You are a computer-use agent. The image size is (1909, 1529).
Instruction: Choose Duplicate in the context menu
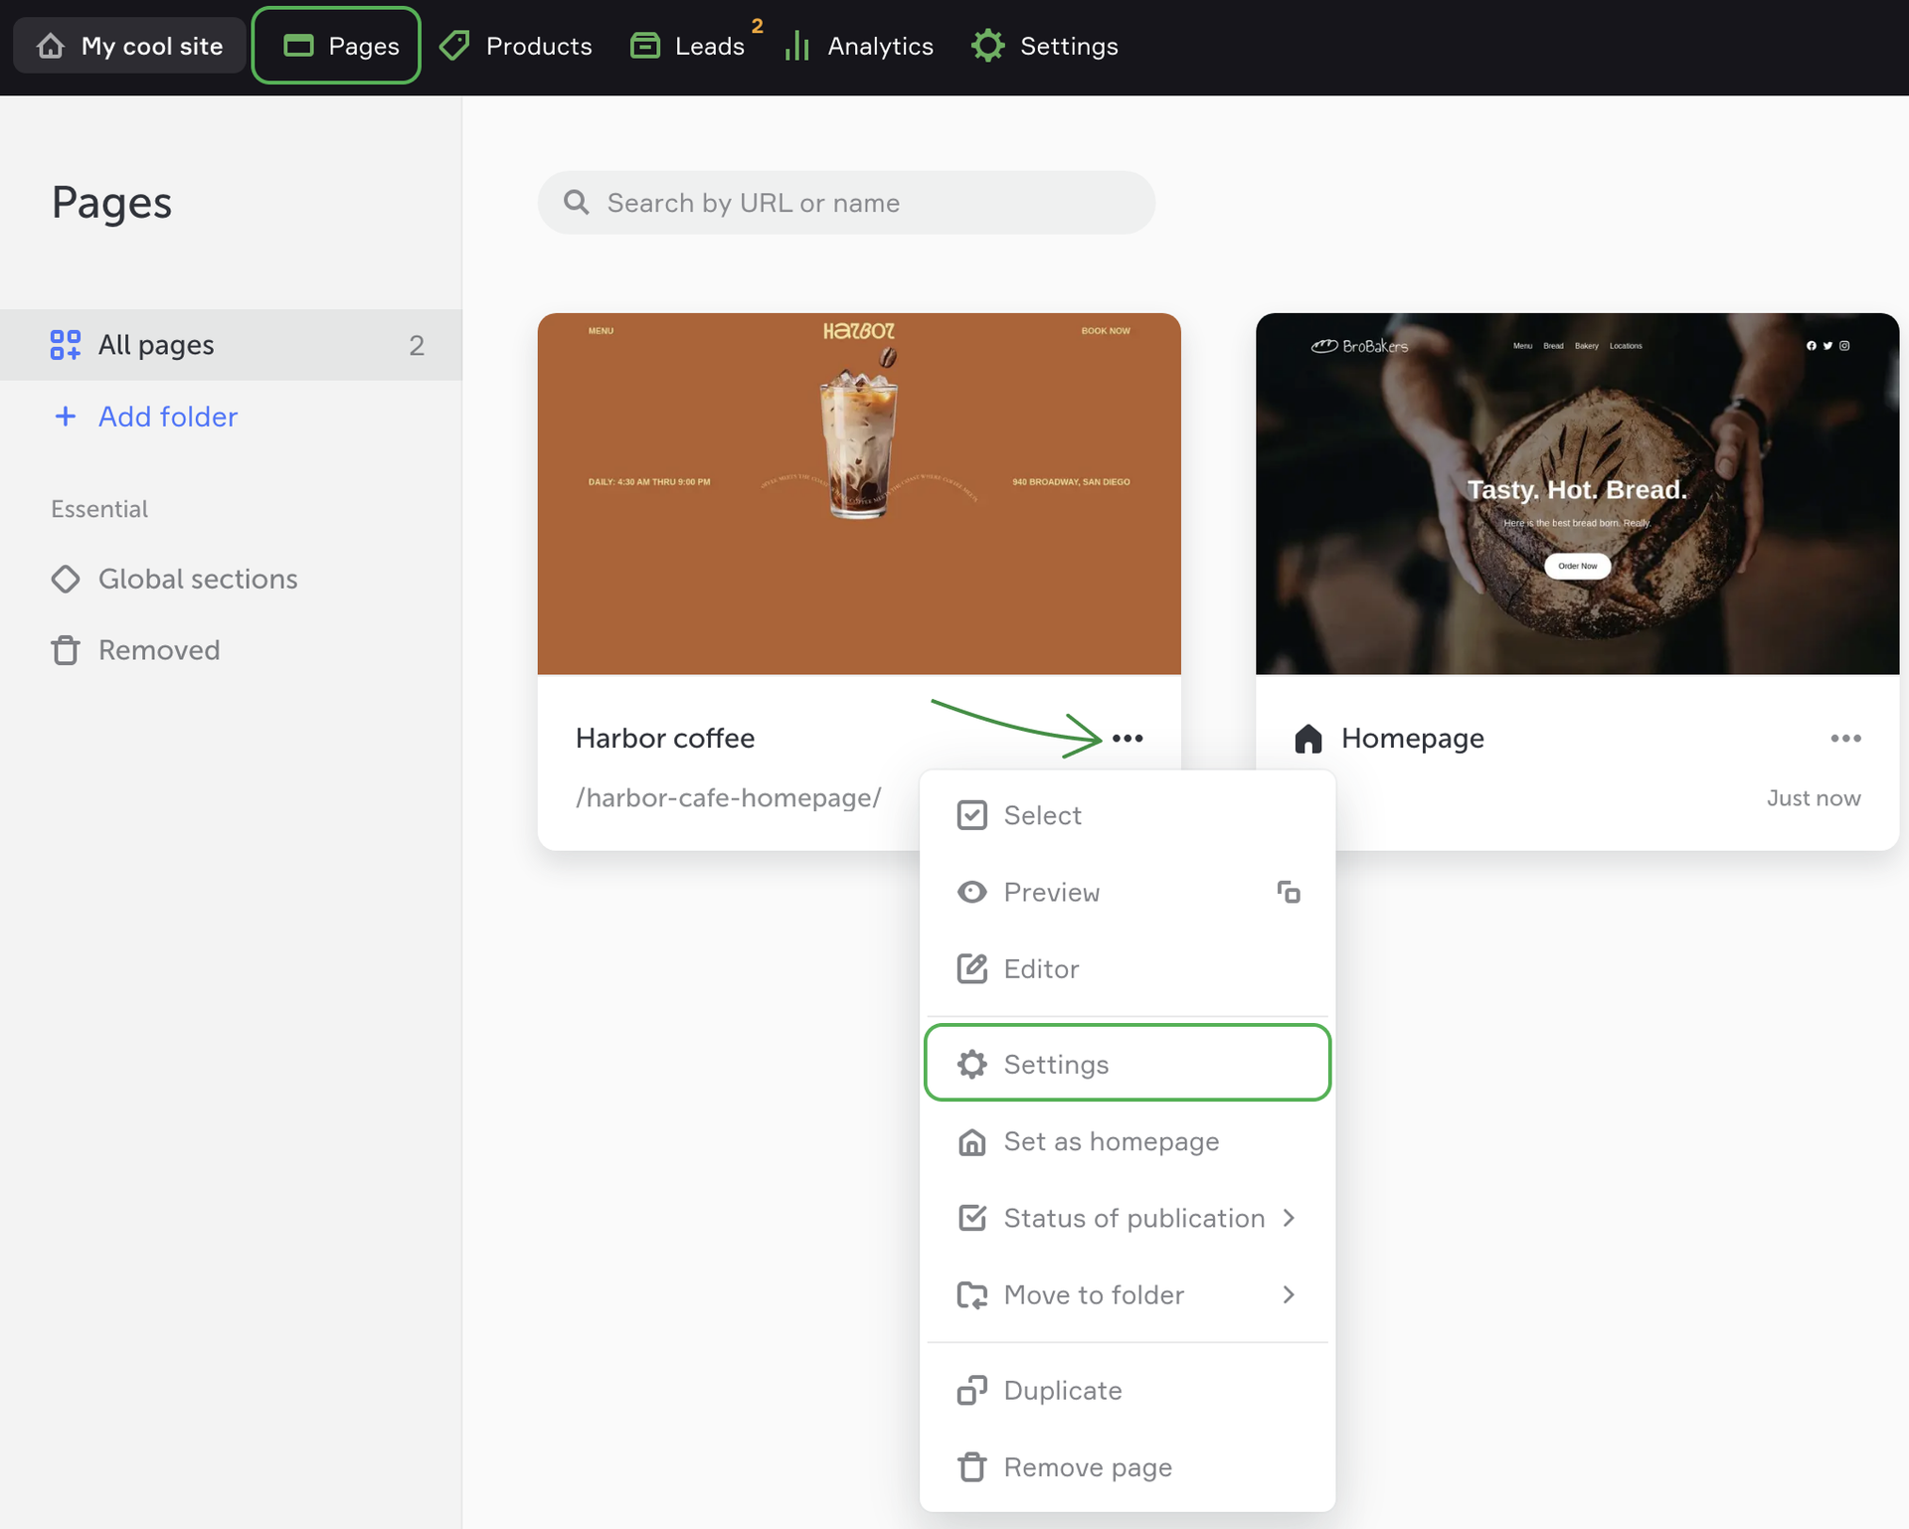[x=1062, y=1390]
